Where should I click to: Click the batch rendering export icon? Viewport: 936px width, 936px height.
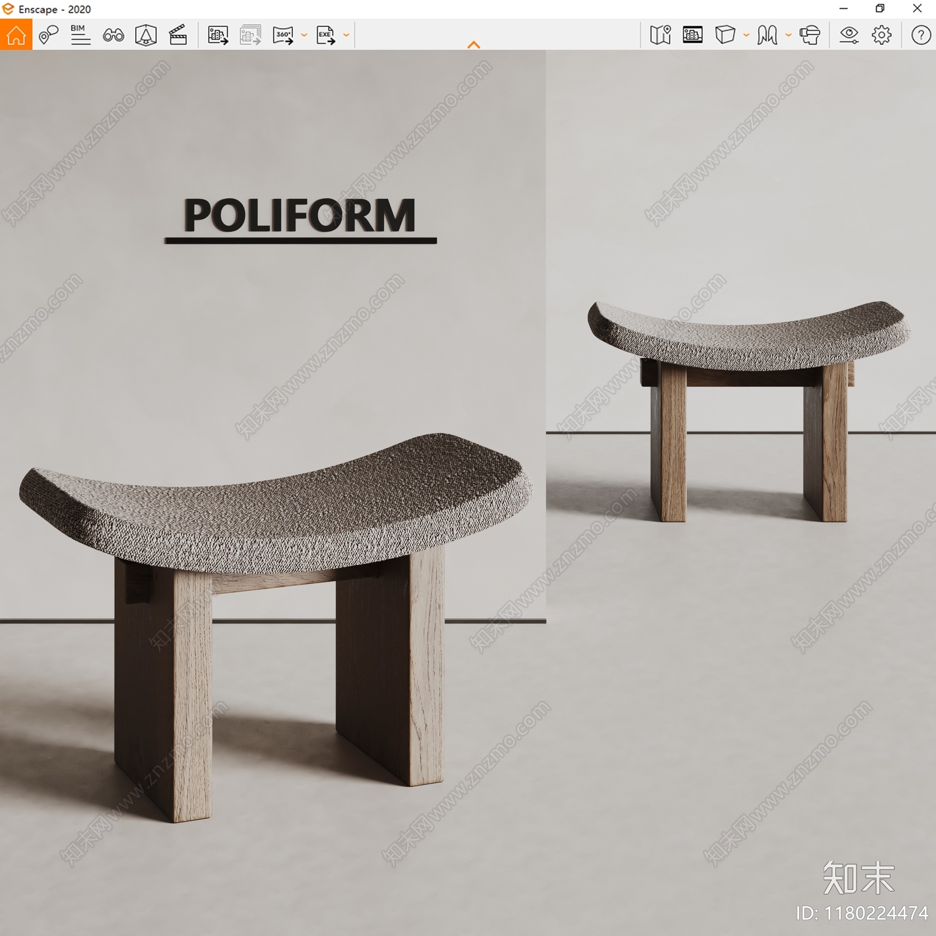tap(250, 35)
